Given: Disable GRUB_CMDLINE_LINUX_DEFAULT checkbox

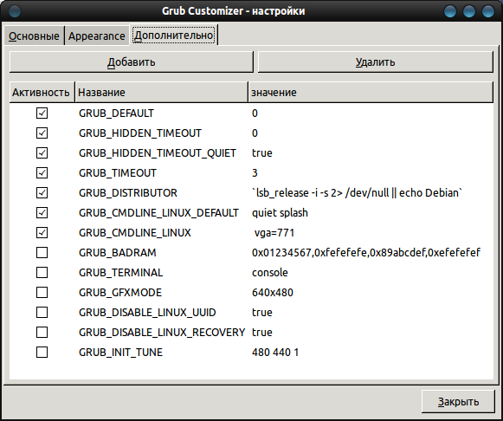Looking at the screenshot, I should click(x=42, y=212).
